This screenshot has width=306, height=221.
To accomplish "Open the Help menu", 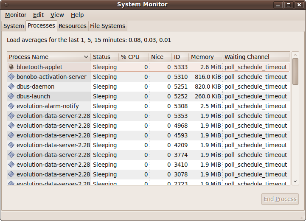I will tap(77, 15).
